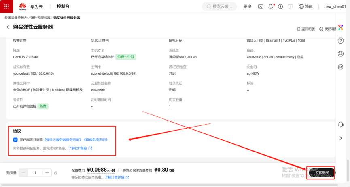Select the ecs-ee99 server name

[x=98, y=90]
